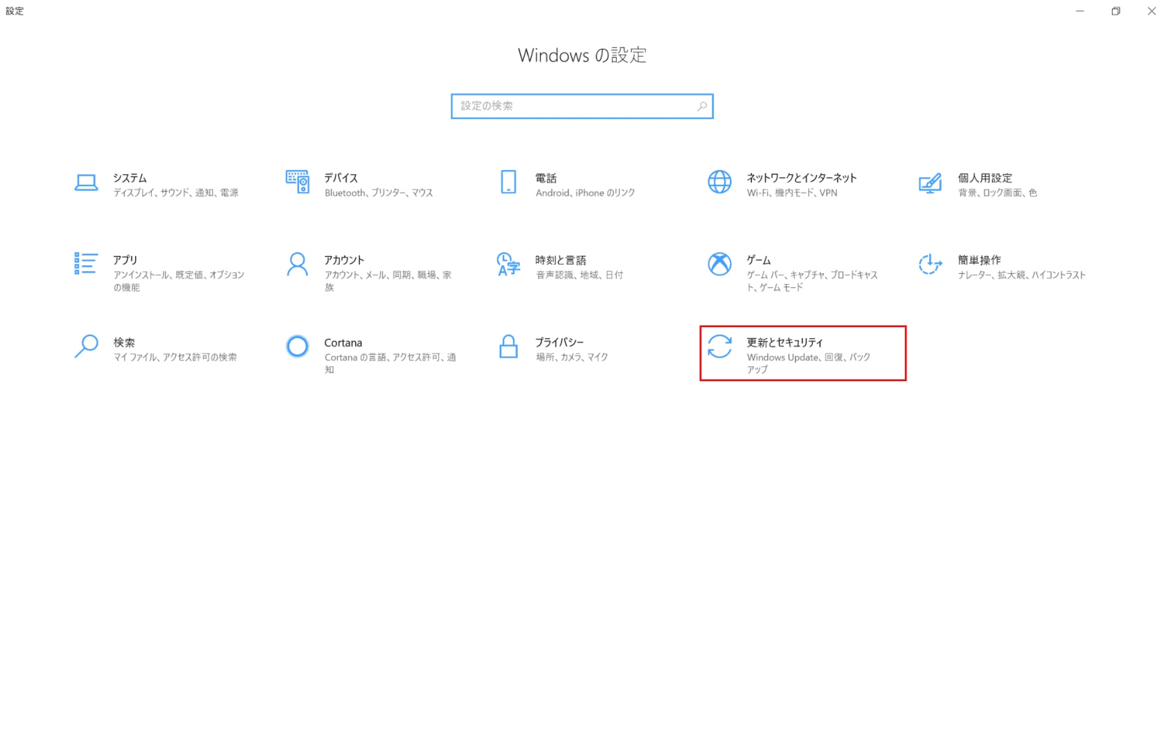Open the 電話 settings title
Screen dimensions: 1166x747
pos(546,178)
